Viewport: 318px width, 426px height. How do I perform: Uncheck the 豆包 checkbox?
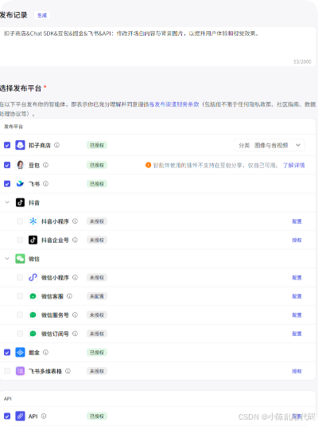point(7,165)
